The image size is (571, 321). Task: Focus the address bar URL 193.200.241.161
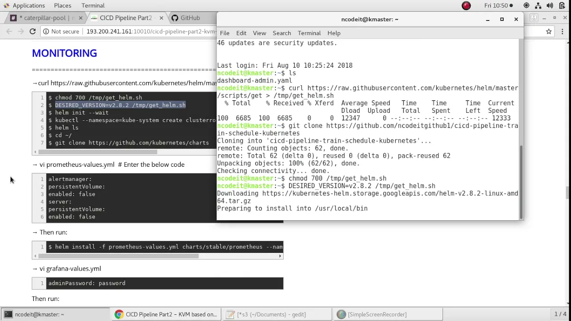(151, 31)
